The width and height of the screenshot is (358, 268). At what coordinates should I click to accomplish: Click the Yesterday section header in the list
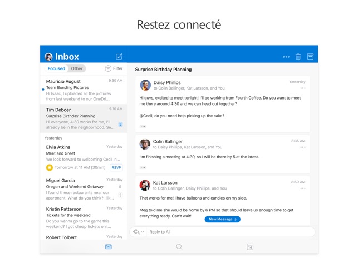click(x=53, y=138)
